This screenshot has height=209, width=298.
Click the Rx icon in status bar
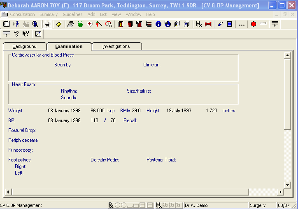tap(110, 205)
